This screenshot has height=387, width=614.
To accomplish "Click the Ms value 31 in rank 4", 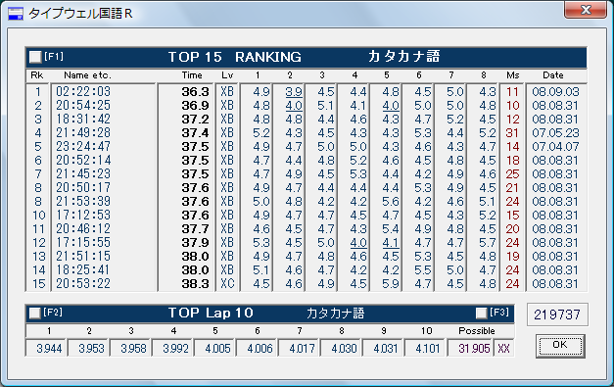I will point(512,133).
